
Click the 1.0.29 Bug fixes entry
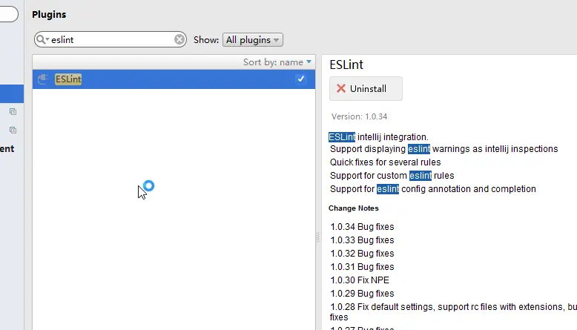point(362,293)
